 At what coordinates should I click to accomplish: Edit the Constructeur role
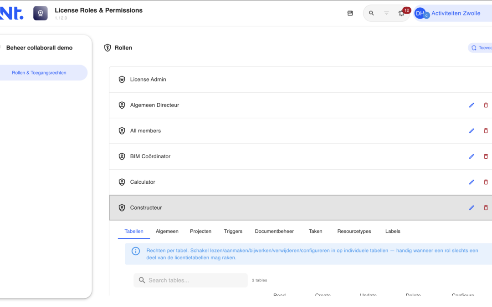471,208
